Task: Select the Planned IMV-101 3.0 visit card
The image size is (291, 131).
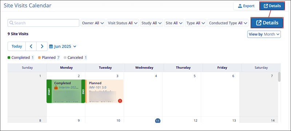Action: 104,91
